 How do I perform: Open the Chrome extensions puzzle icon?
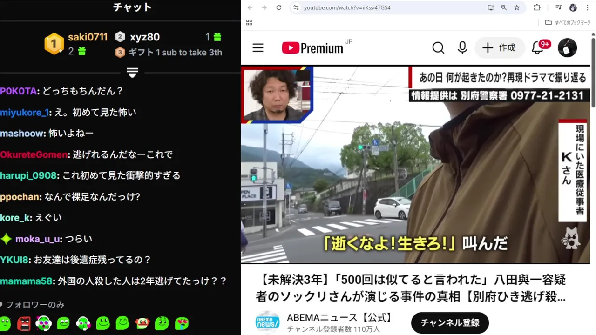pos(537,7)
